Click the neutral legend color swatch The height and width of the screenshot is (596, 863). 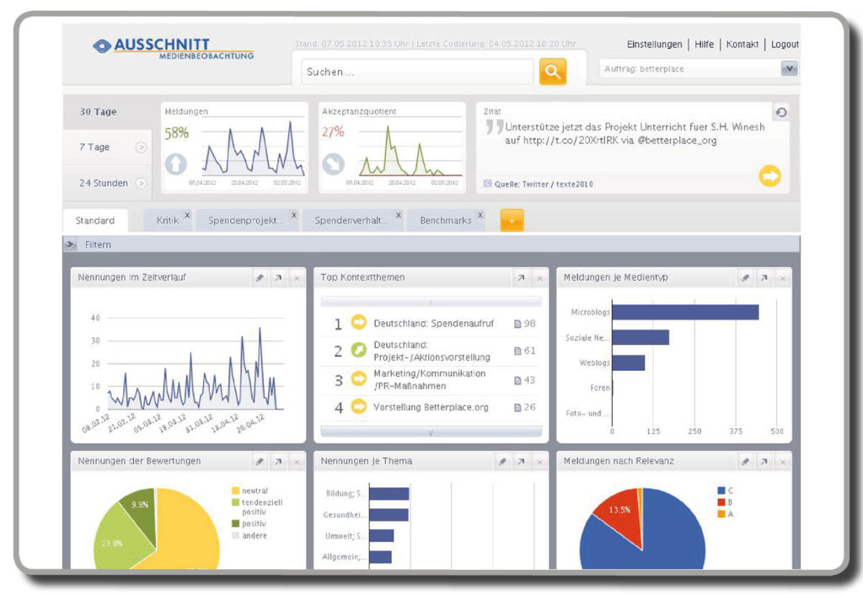coord(236,491)
